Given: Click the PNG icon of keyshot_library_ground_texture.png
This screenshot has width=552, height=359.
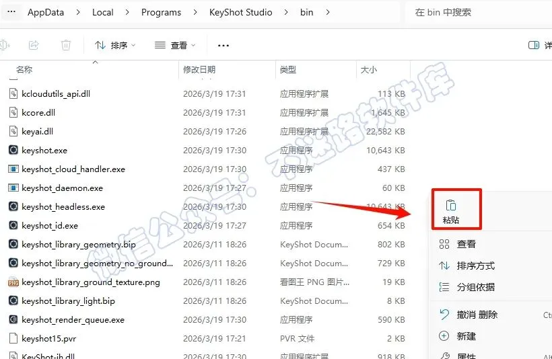Looking at the screenshot, I should click(x=13, y=282).
